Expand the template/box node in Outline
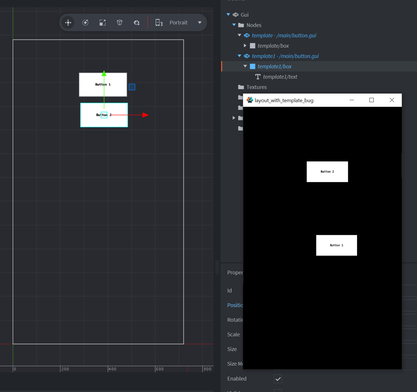 [x=245, y=45]
